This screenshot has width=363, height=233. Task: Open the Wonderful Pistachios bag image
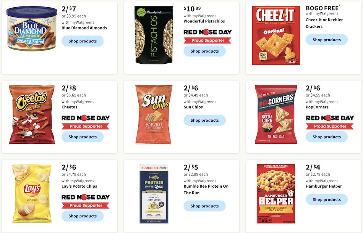click(154, 35)
